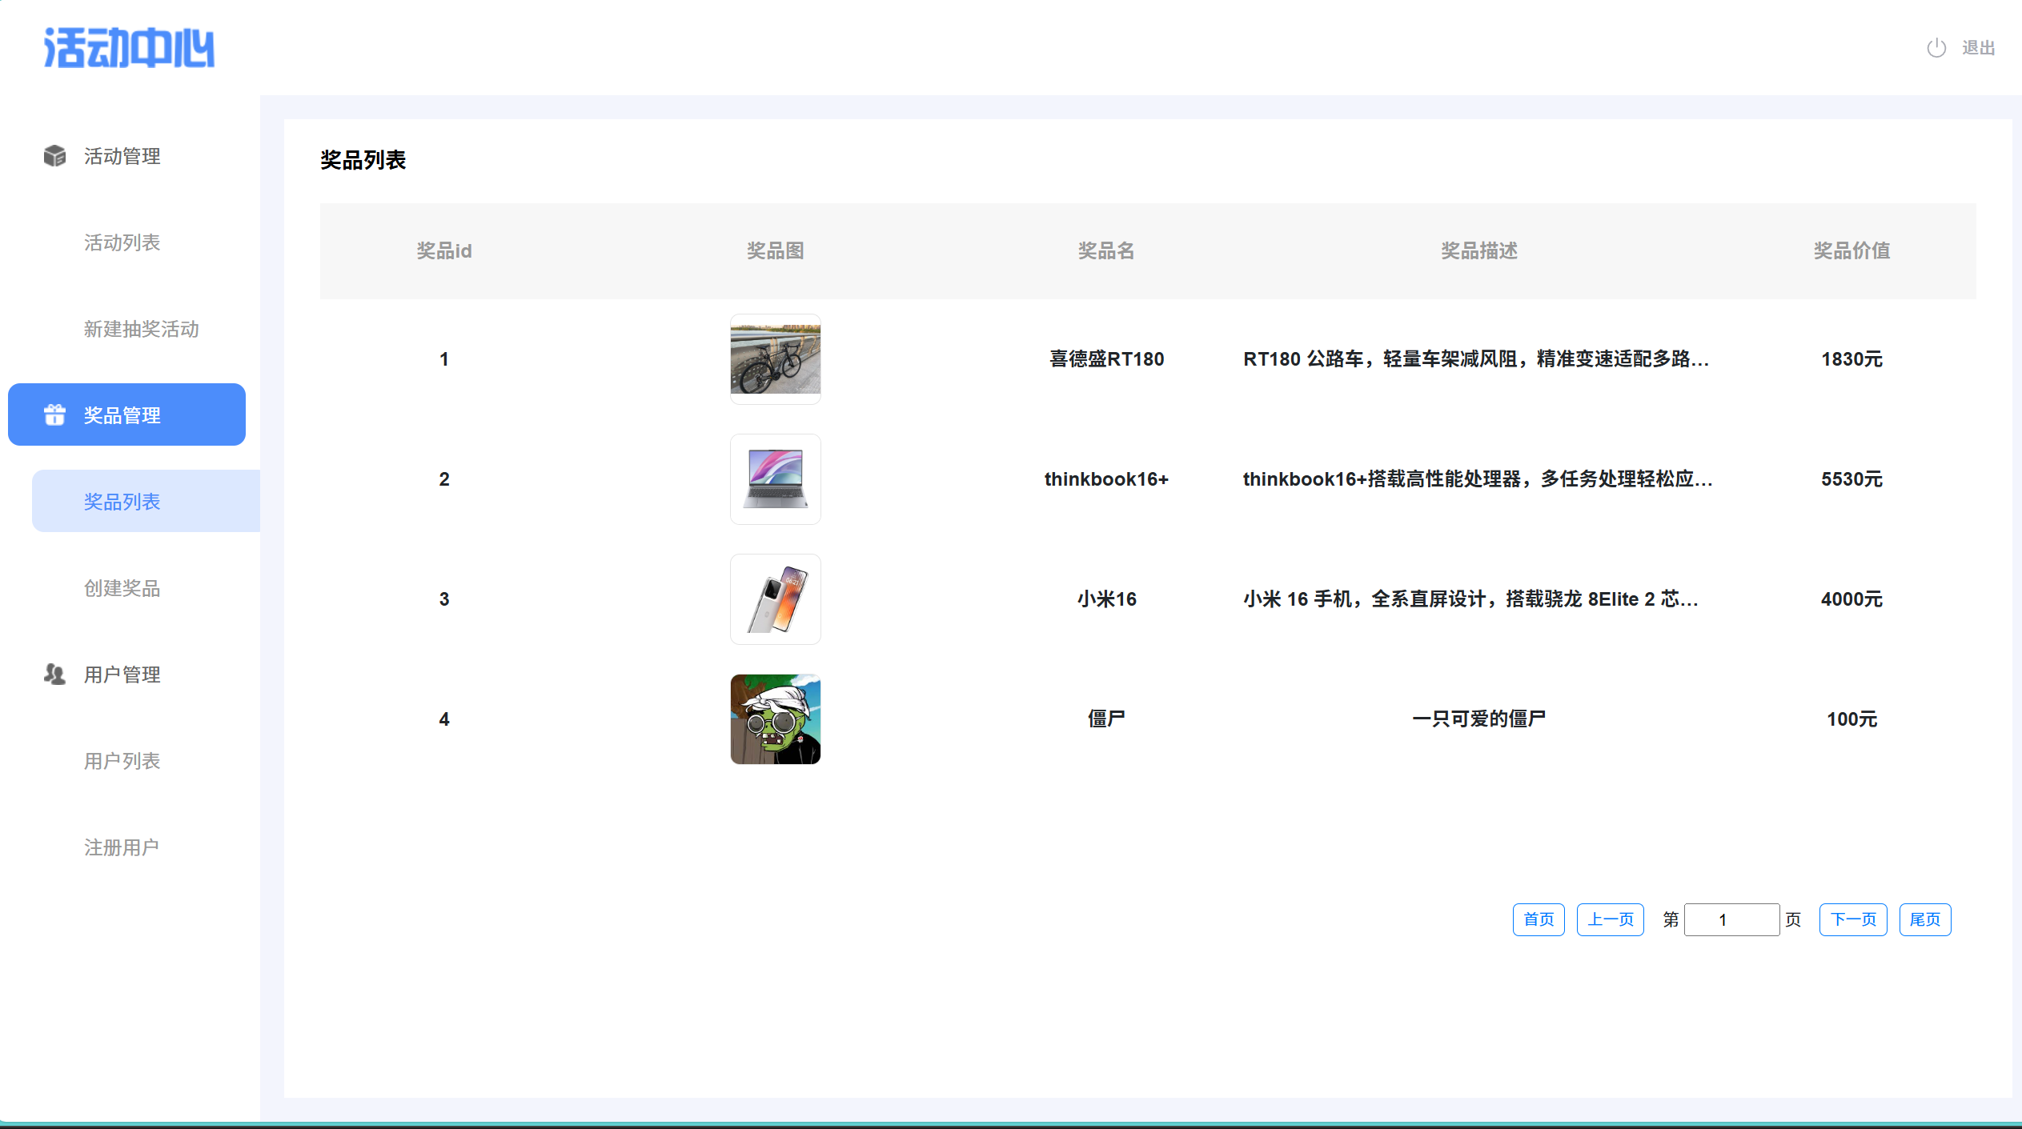Open the 喜德盛RT180 bicycle thumbnail
The width and height of the screenshot is (2022, 1129).
tap(775, 359)
